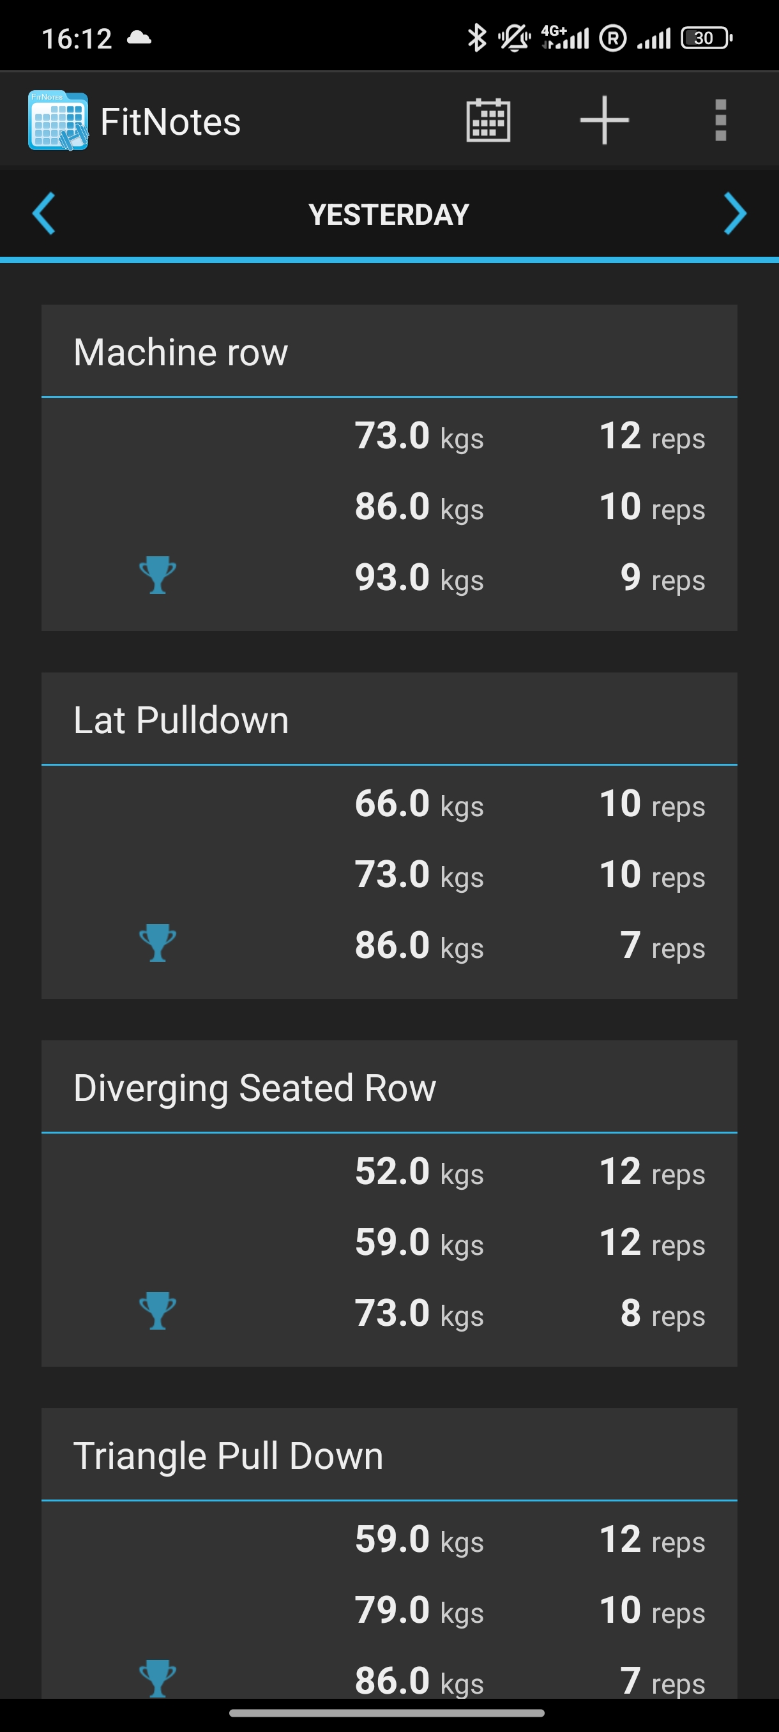The width and height of the screenshot is (779, 1732).
Task: Tap the Lat Pulldown trophy icon
Action: point(157,943)
